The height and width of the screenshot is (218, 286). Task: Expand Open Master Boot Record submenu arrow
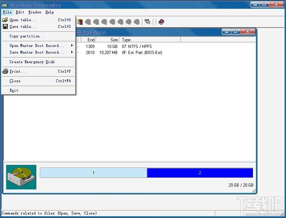coord(72,46)
